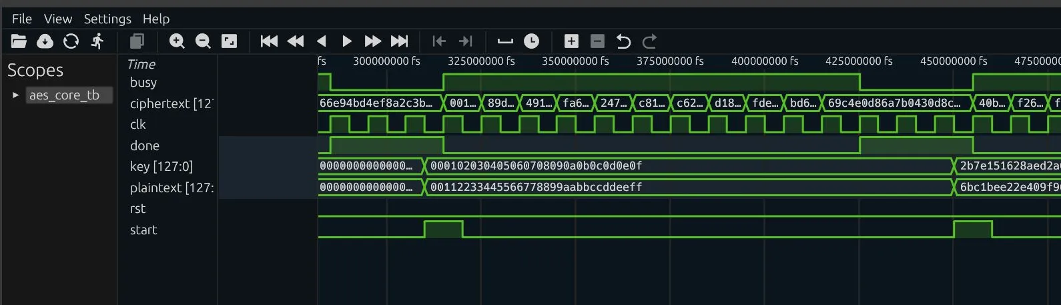
Task: Select the clk signal
Action: click(x=137, y=124)
